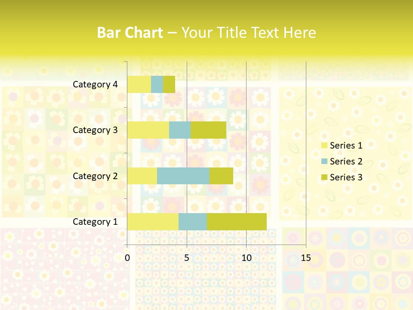Click the blue Series 2 segment in Category 2
The width and height of the screenshot is (413, 310).
pyautogui.click(x=183, y=176)
